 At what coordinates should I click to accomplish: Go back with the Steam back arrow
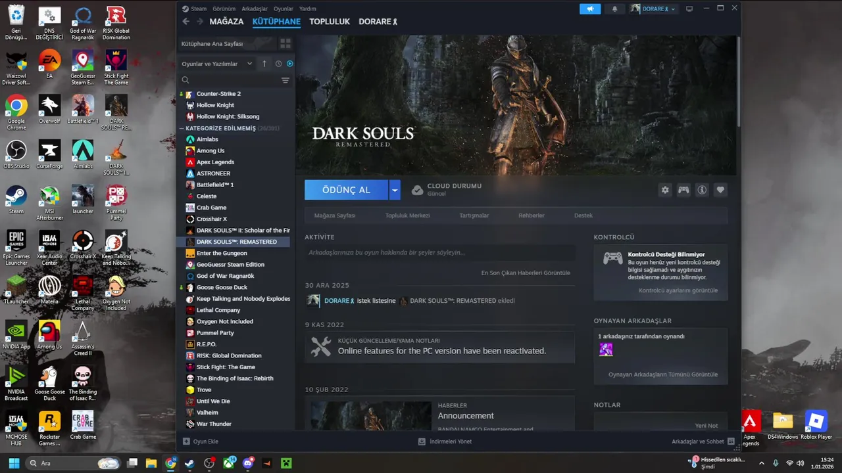point(186,22)
